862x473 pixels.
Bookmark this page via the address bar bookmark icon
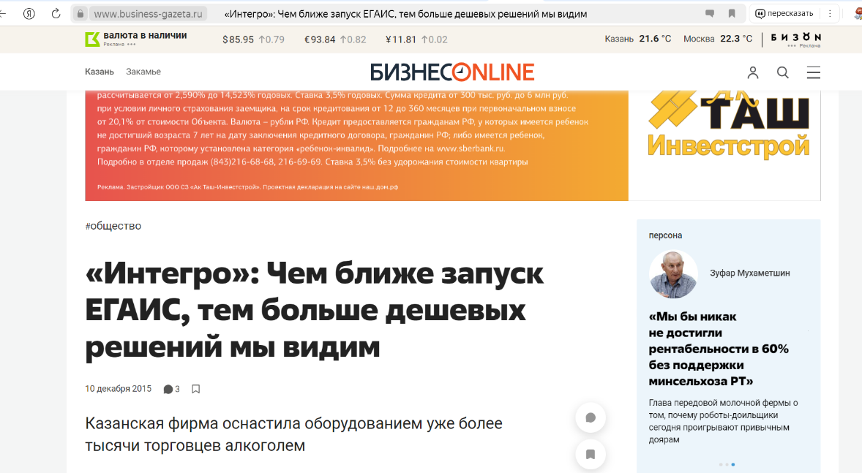732,14
